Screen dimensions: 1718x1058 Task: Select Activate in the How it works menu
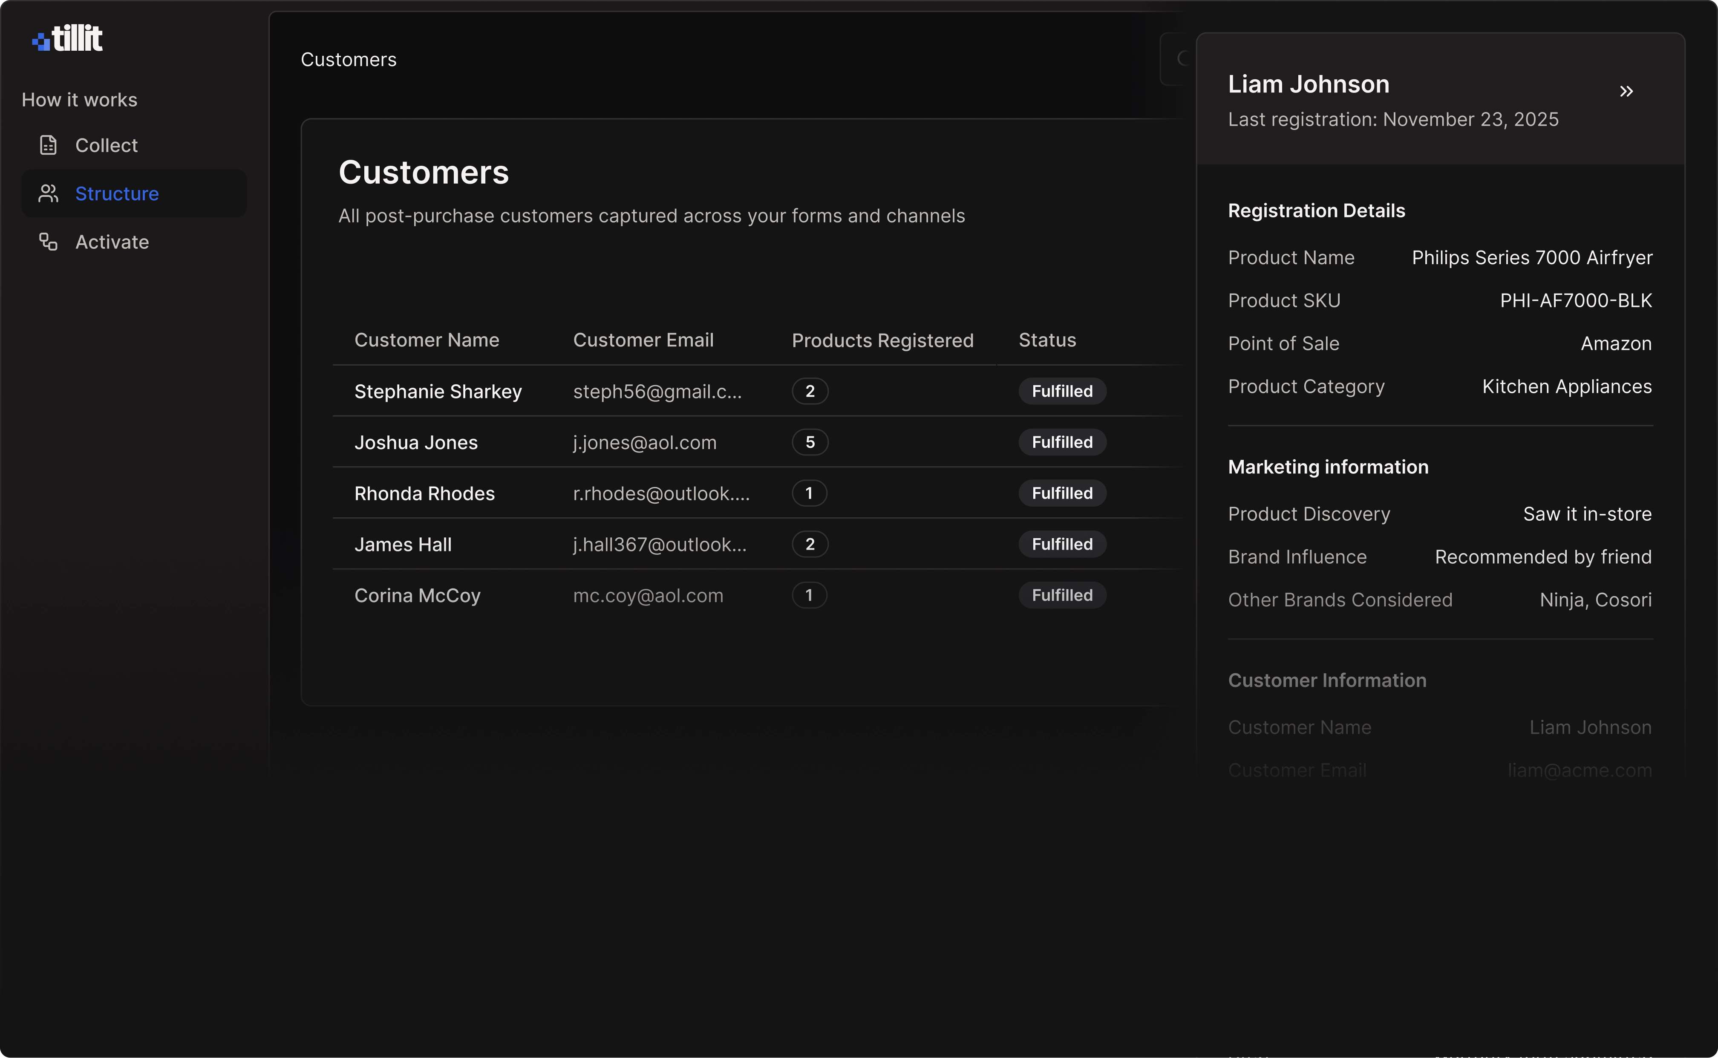coord(112,242)
